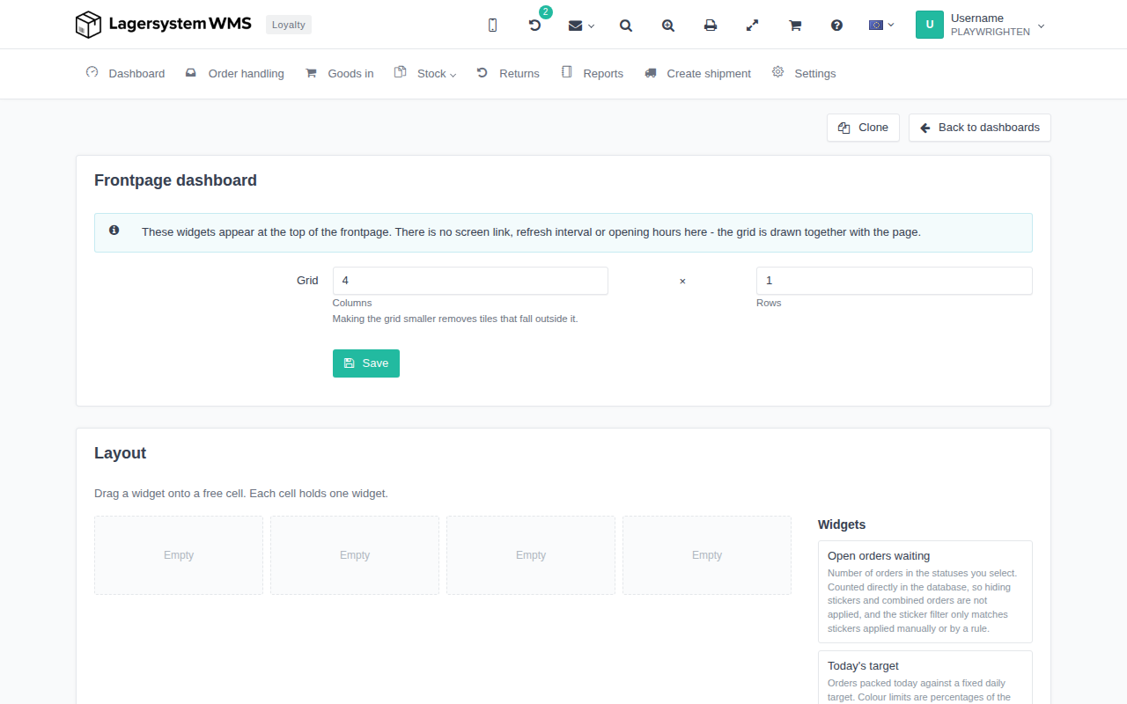Click the green U user avatar
The height and width of the screenshot is (704, 1127).
click(x=930, y=25)
